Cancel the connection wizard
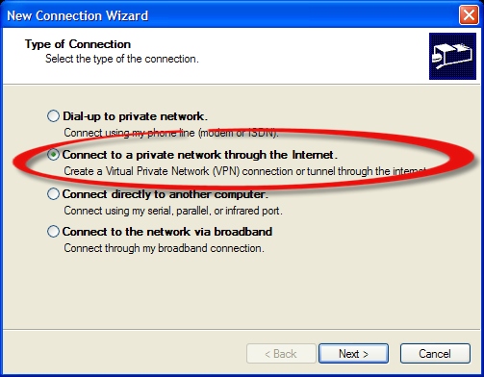This screenshot has width=484, height=377. [x=435, y=354]
